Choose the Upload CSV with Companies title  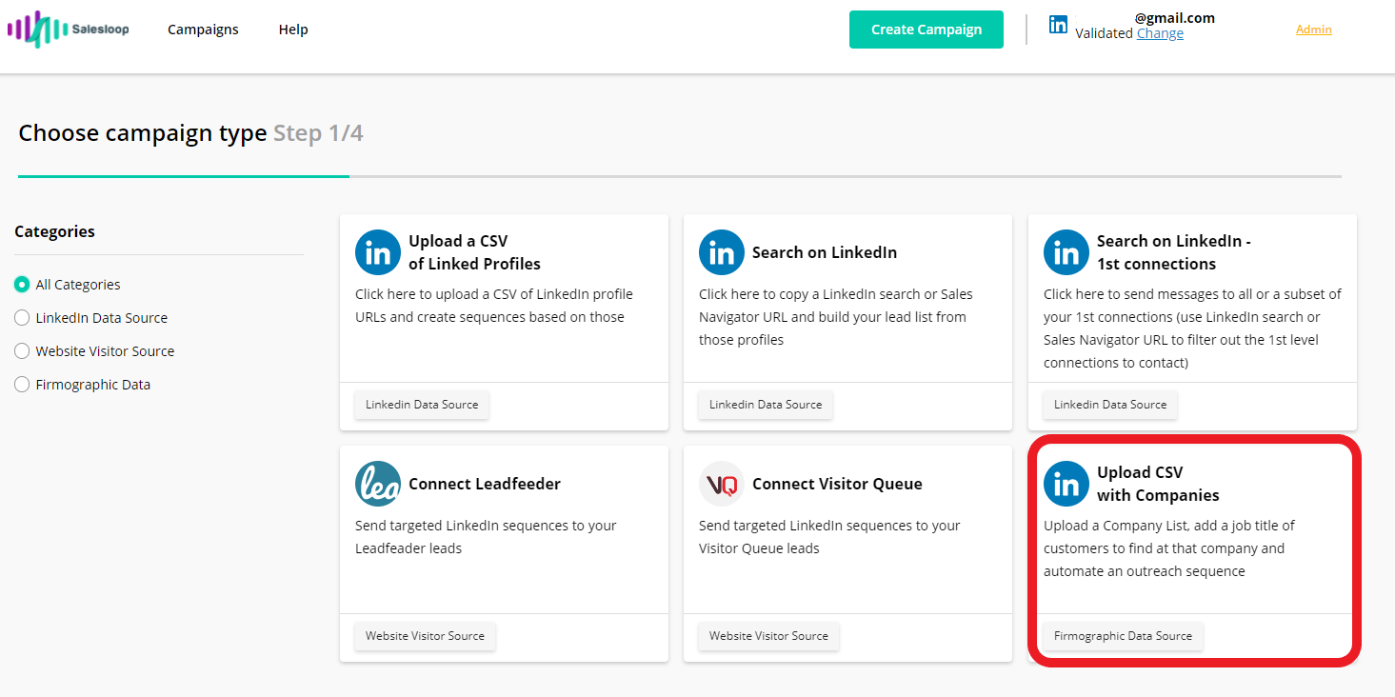(x=1158, y=484)
